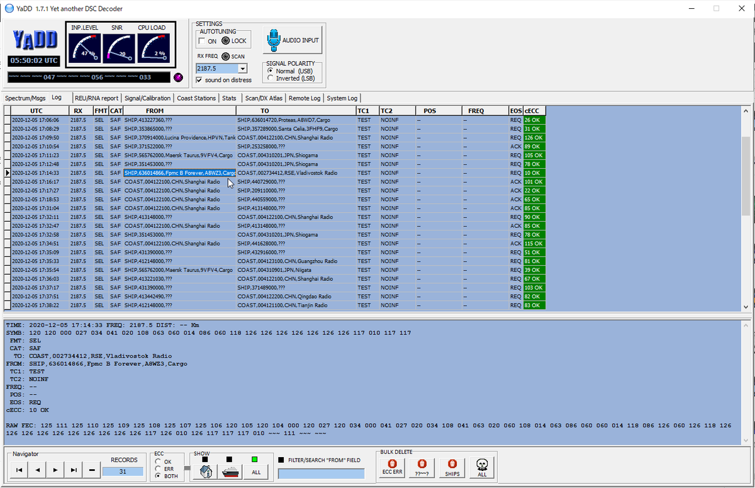The image size is (755, 488).
Task: Open the RX FREQ dropdown arrow
Action: pyautogui.click(x=243, y=68)
